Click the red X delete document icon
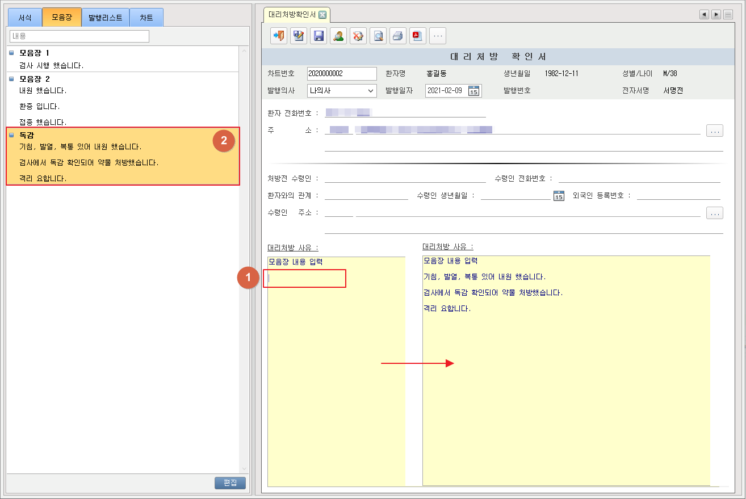 [x=358, y=36]
